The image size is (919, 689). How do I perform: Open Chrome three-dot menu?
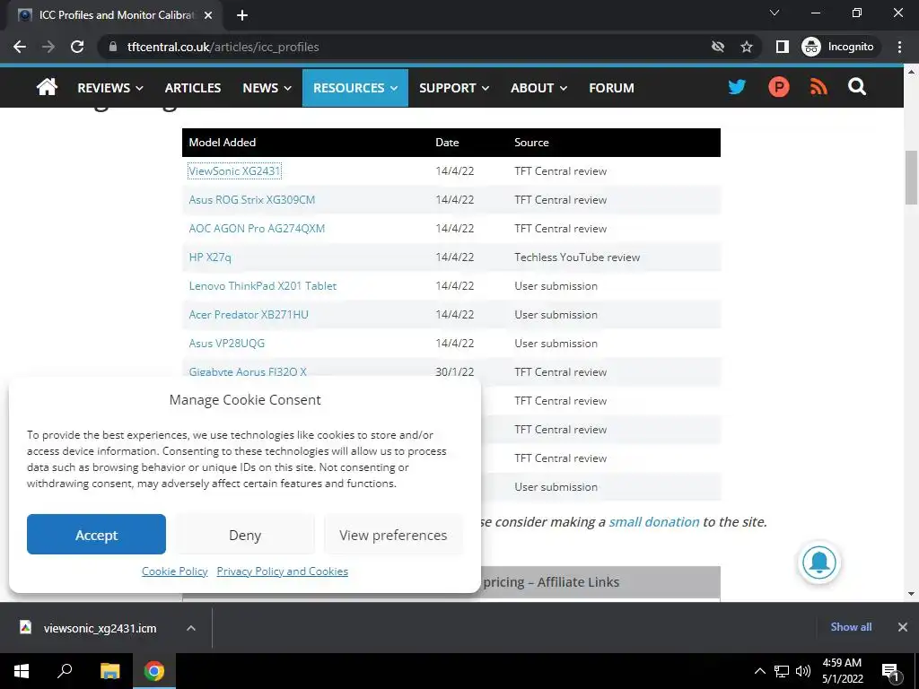899,47
